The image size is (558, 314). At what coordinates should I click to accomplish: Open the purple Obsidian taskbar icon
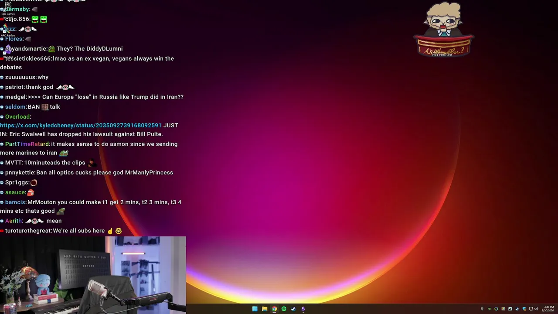coord(303,309)
